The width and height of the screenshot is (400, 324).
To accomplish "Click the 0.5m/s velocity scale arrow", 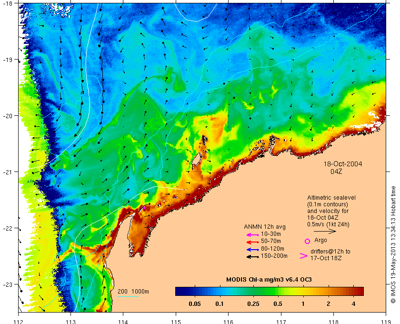I will tap(325, 231).
